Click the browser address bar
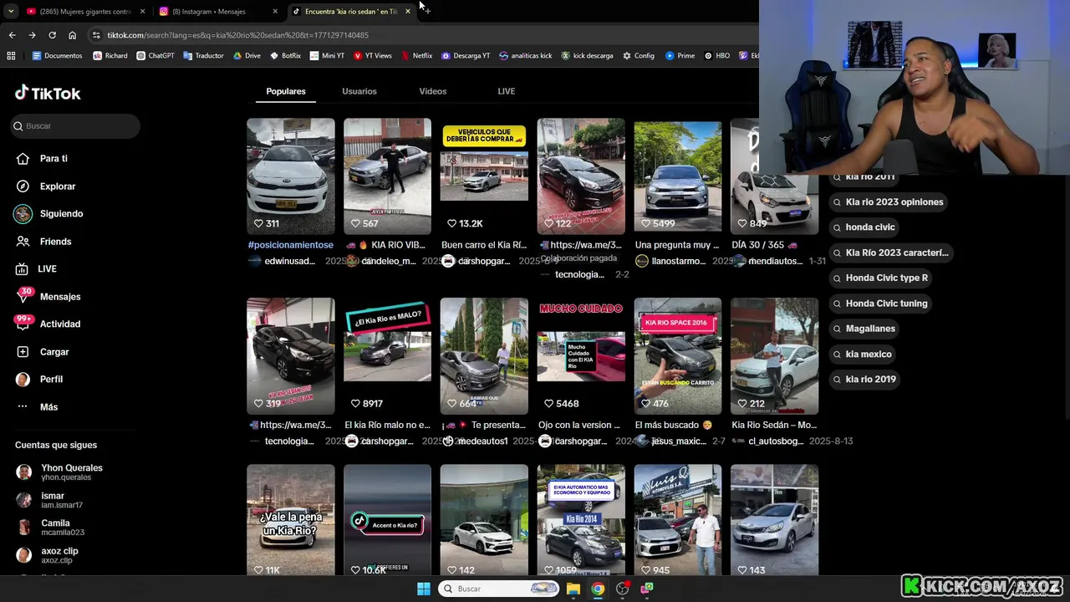Image resolution: width=1070 pixels, height=602 pixels. click(x=418, y=35)
